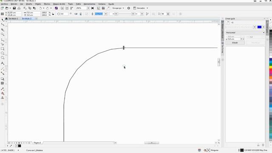Switch to 'Sin título-1' document tab

click(13, 19)
